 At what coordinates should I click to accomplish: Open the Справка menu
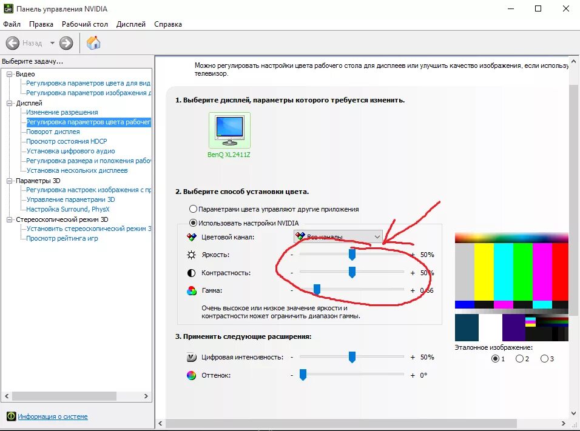click(x=168, y=24)
